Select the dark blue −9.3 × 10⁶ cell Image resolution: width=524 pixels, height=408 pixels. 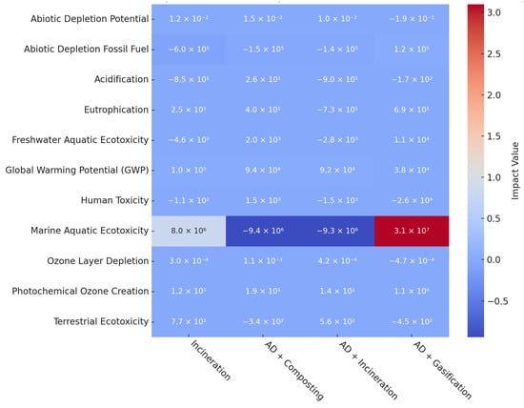(x=337, y=231)
